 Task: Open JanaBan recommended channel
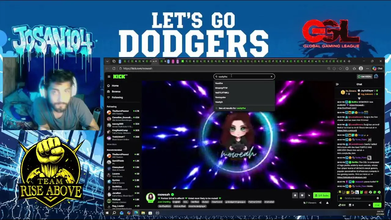123,194
